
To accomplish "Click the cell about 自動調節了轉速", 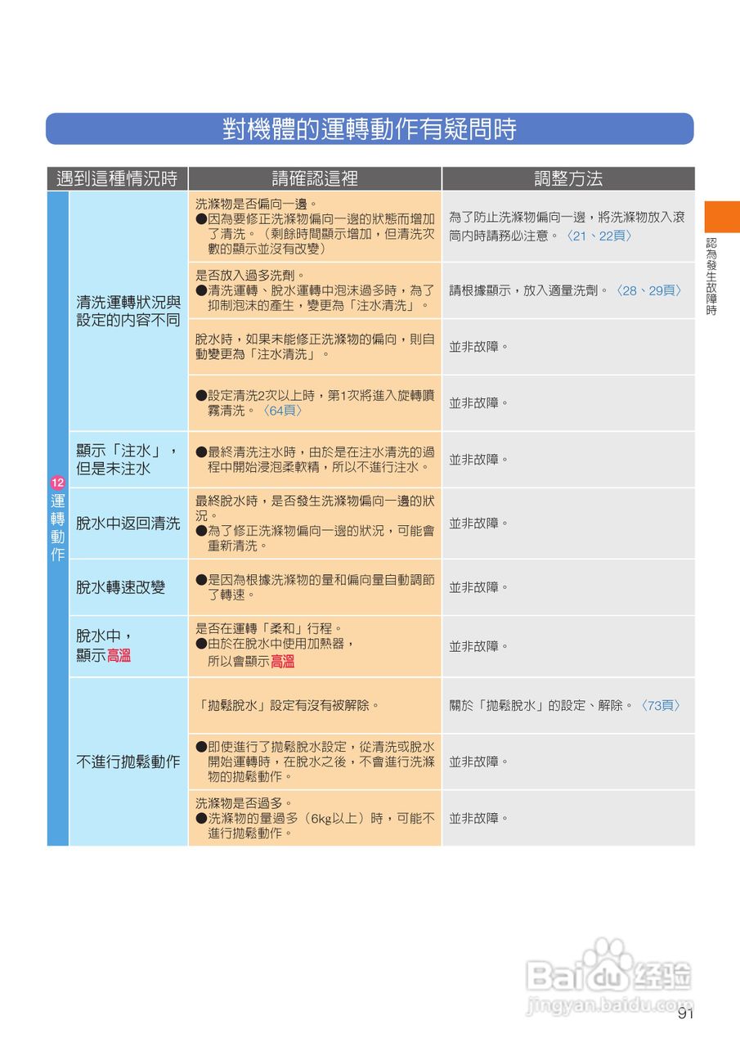I will coord(315,587).
